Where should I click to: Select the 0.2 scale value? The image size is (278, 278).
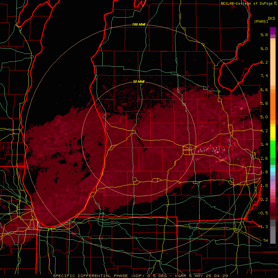tap(264, 200)
